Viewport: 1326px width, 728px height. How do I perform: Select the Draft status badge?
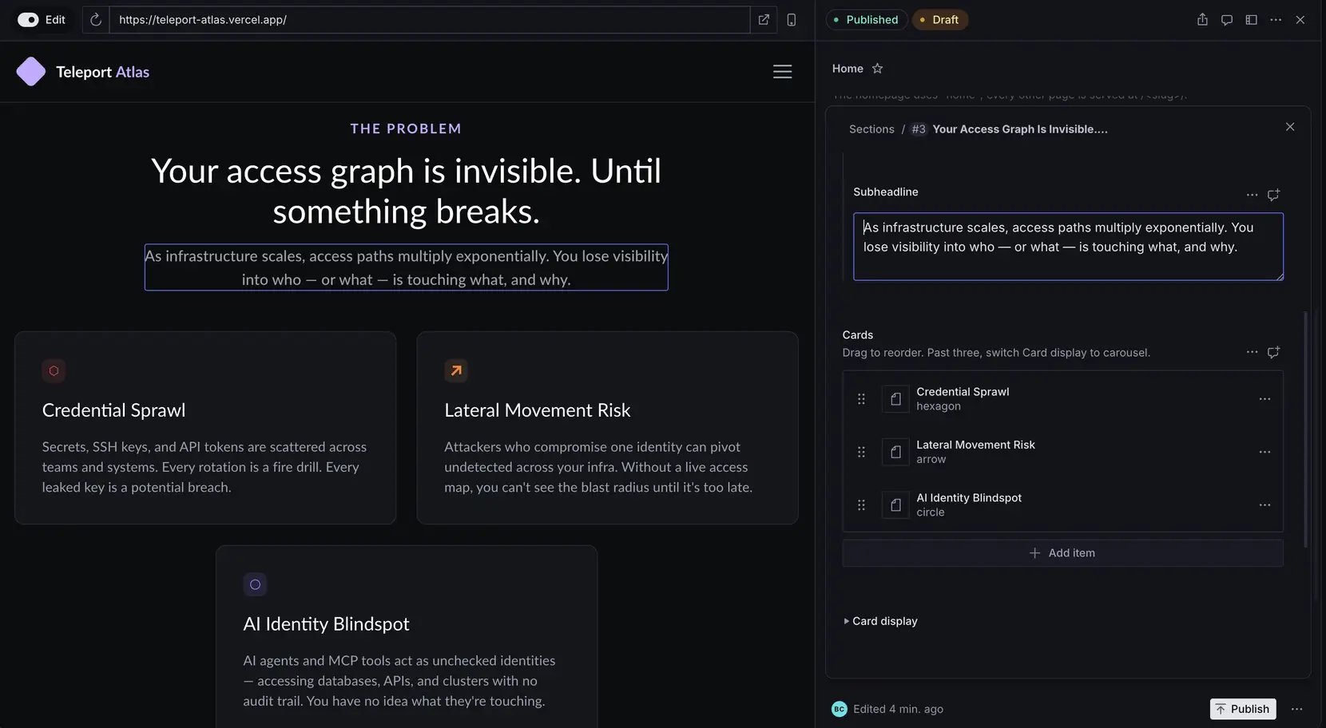click(939, 20)
